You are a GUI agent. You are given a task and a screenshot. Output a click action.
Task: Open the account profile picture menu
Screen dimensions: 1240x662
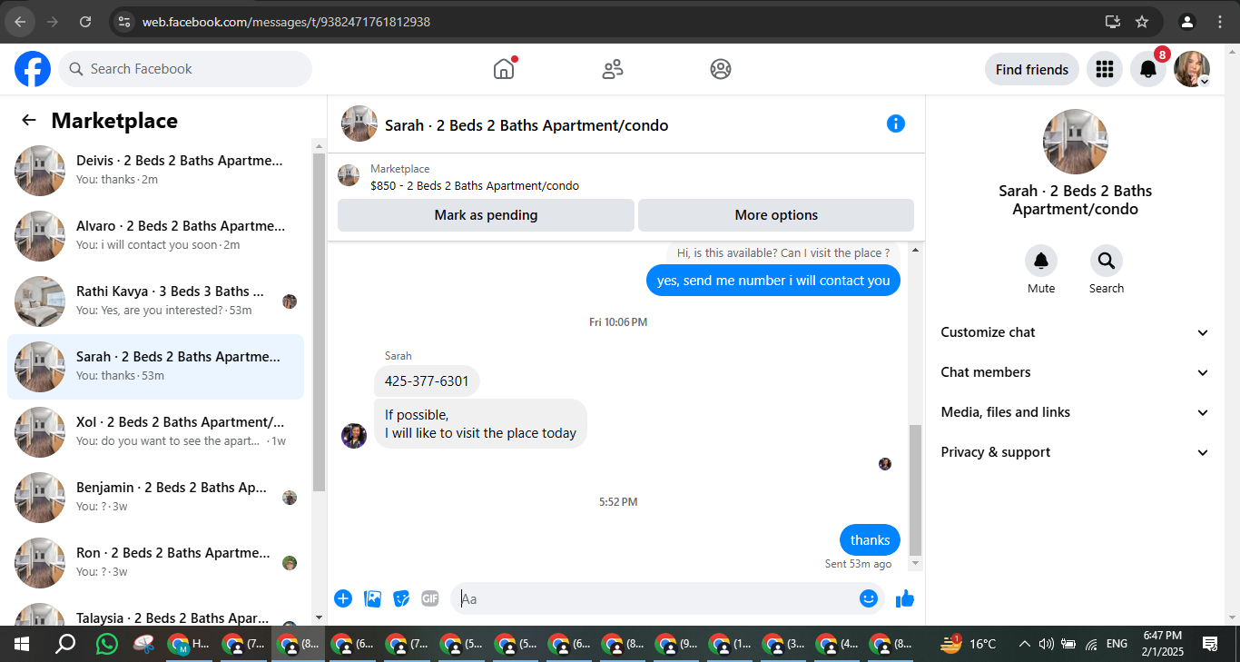pos(1192,69)
